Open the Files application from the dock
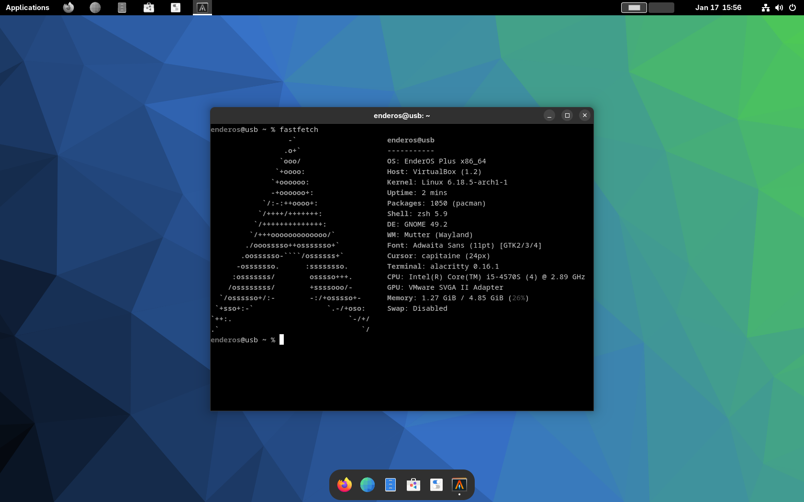Viewport: 804px width, 502px height. coord(390,484)
